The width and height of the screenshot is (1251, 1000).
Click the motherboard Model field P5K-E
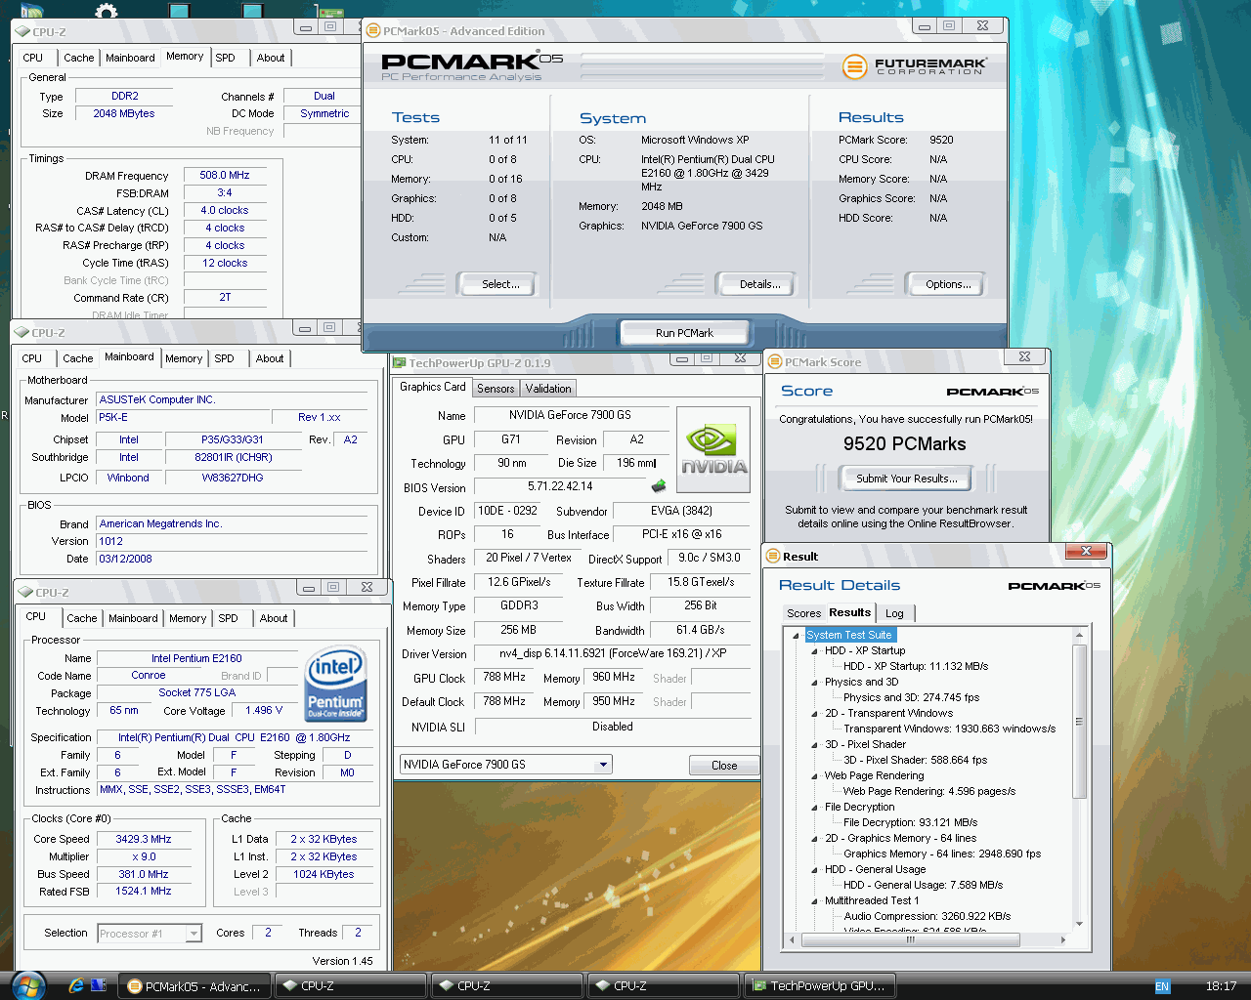coord(182,418)
